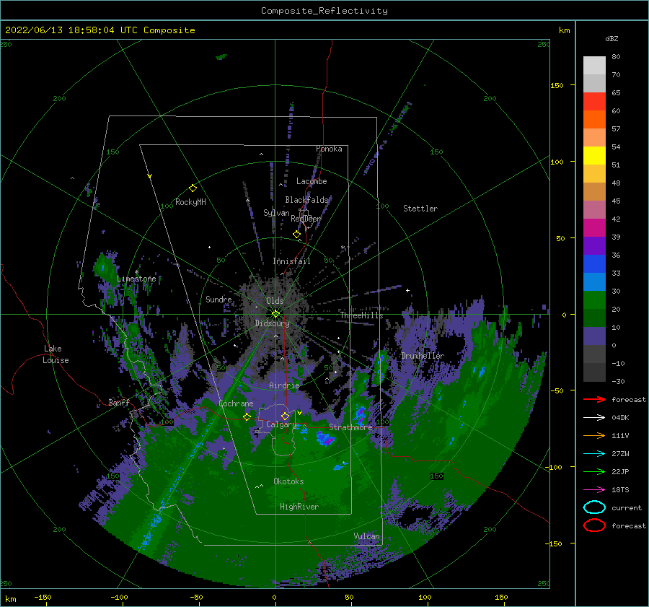Click the red forecast arrow in legend

pyautogui.click(x=594, y=399)
